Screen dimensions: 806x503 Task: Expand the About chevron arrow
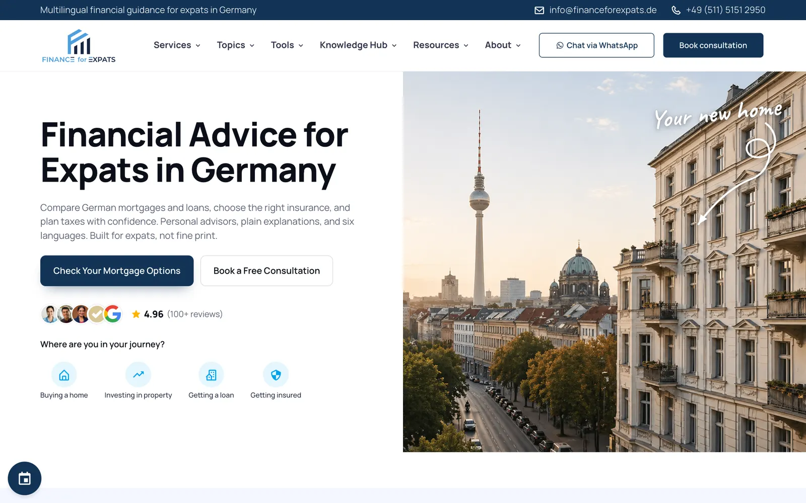click(x=518, y=45)
